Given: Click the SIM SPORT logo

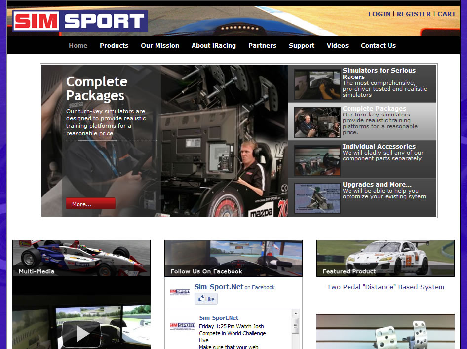Looking at the screenshot, I should tap(80, 21).
